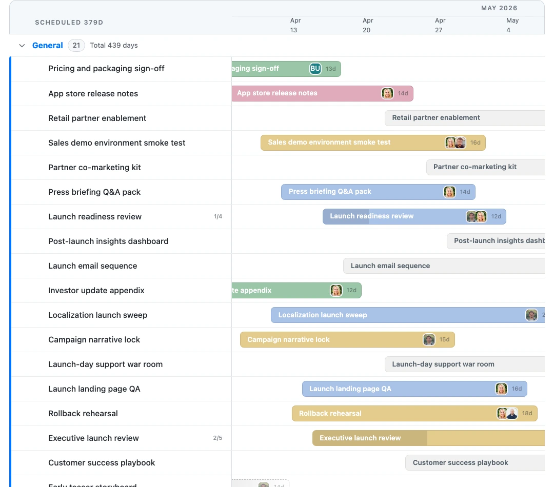554x487 pixels.
Task: Click the yellow Sales demo smoke test bar
Action: [373, 143]
